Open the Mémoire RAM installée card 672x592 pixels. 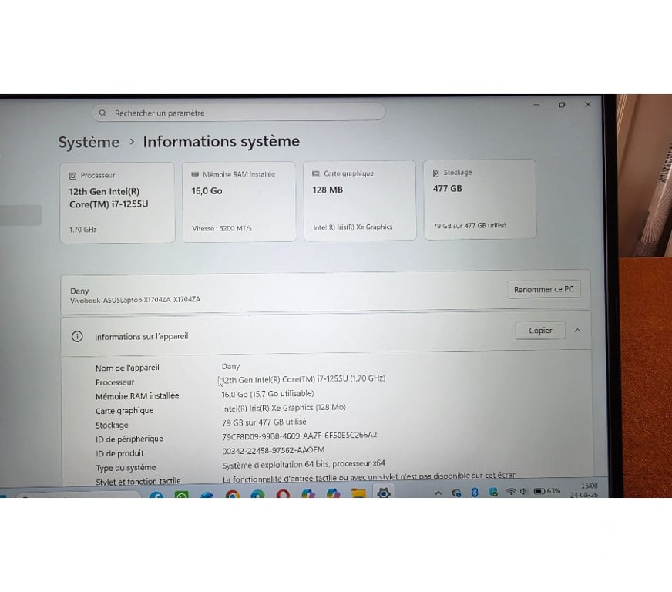coord(239,201)
